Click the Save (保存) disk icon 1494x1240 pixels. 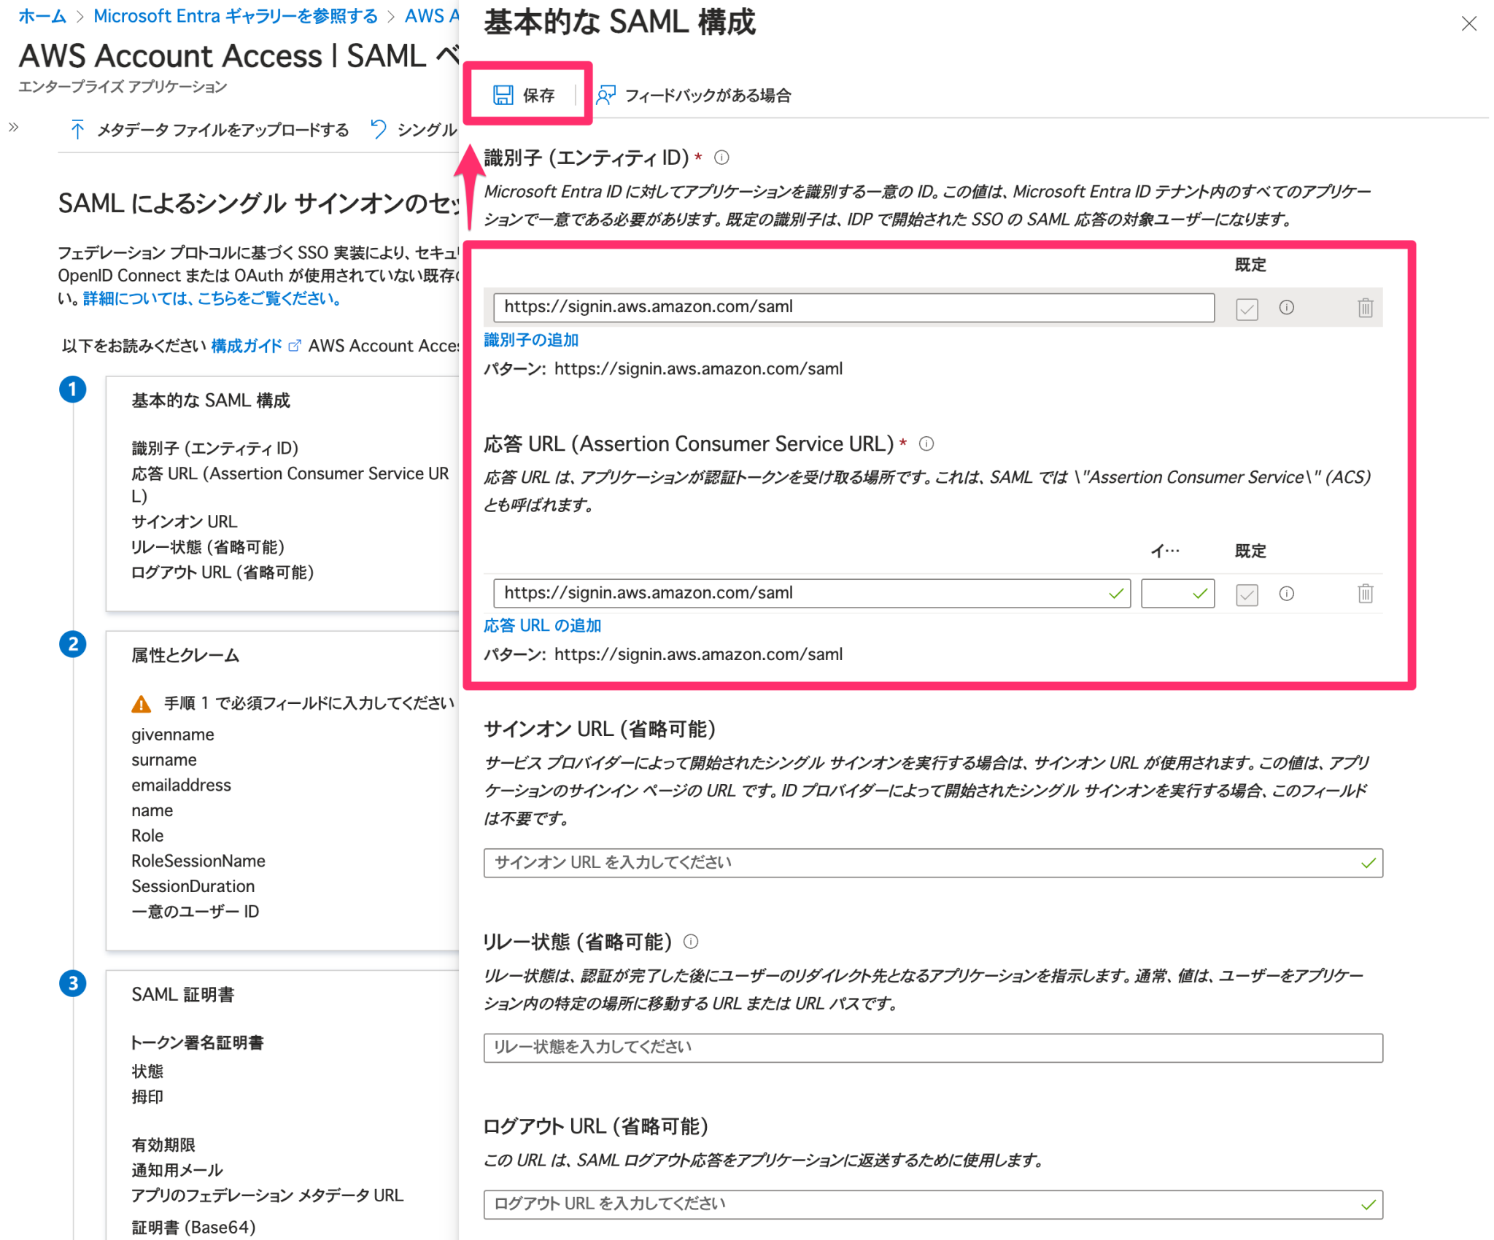503,94
